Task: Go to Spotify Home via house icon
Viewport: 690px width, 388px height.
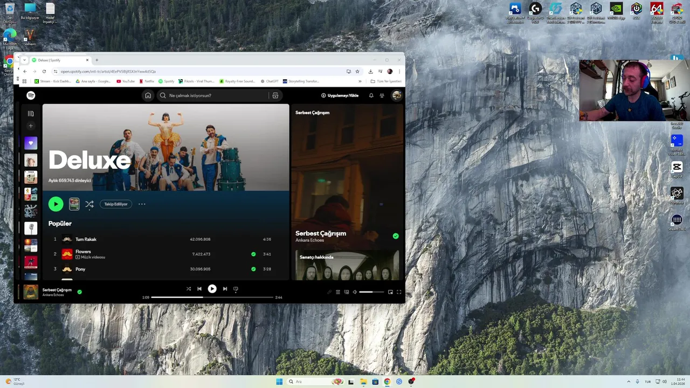Action: (x=148, y=95)
